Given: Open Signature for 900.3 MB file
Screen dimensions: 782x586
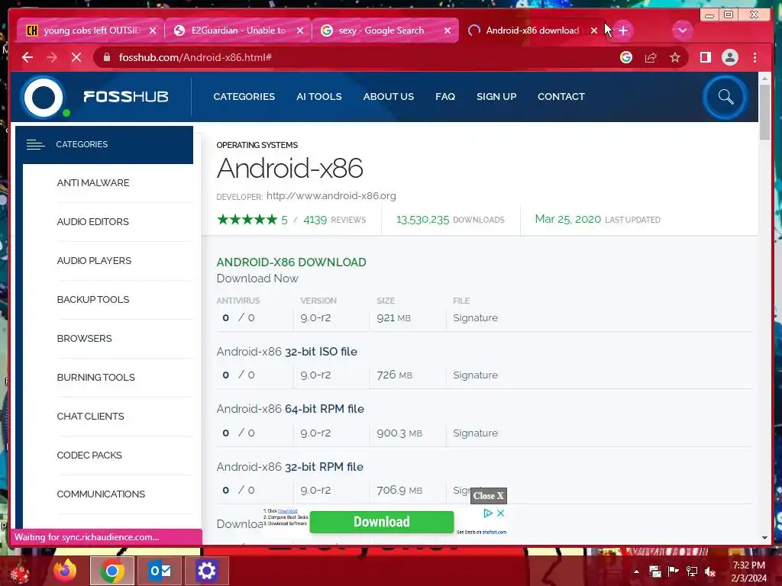Looking at the screenshot, I should (475, 433).
